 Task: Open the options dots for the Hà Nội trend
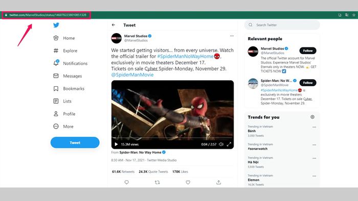(x=314, y=158)
